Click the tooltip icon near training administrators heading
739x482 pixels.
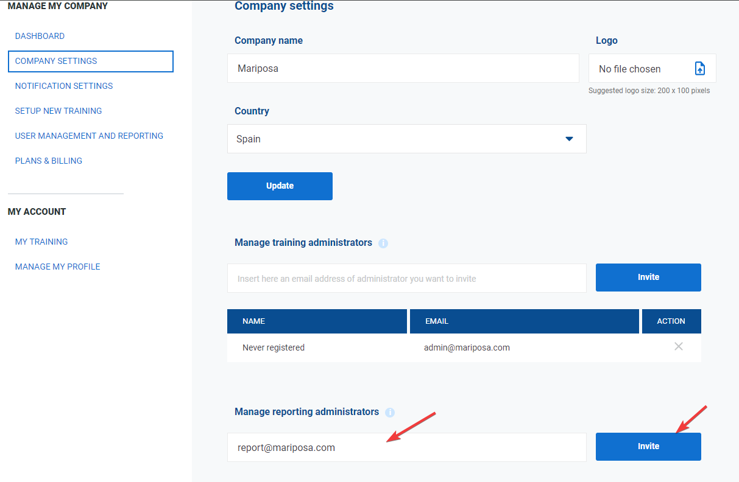(383, 243)
